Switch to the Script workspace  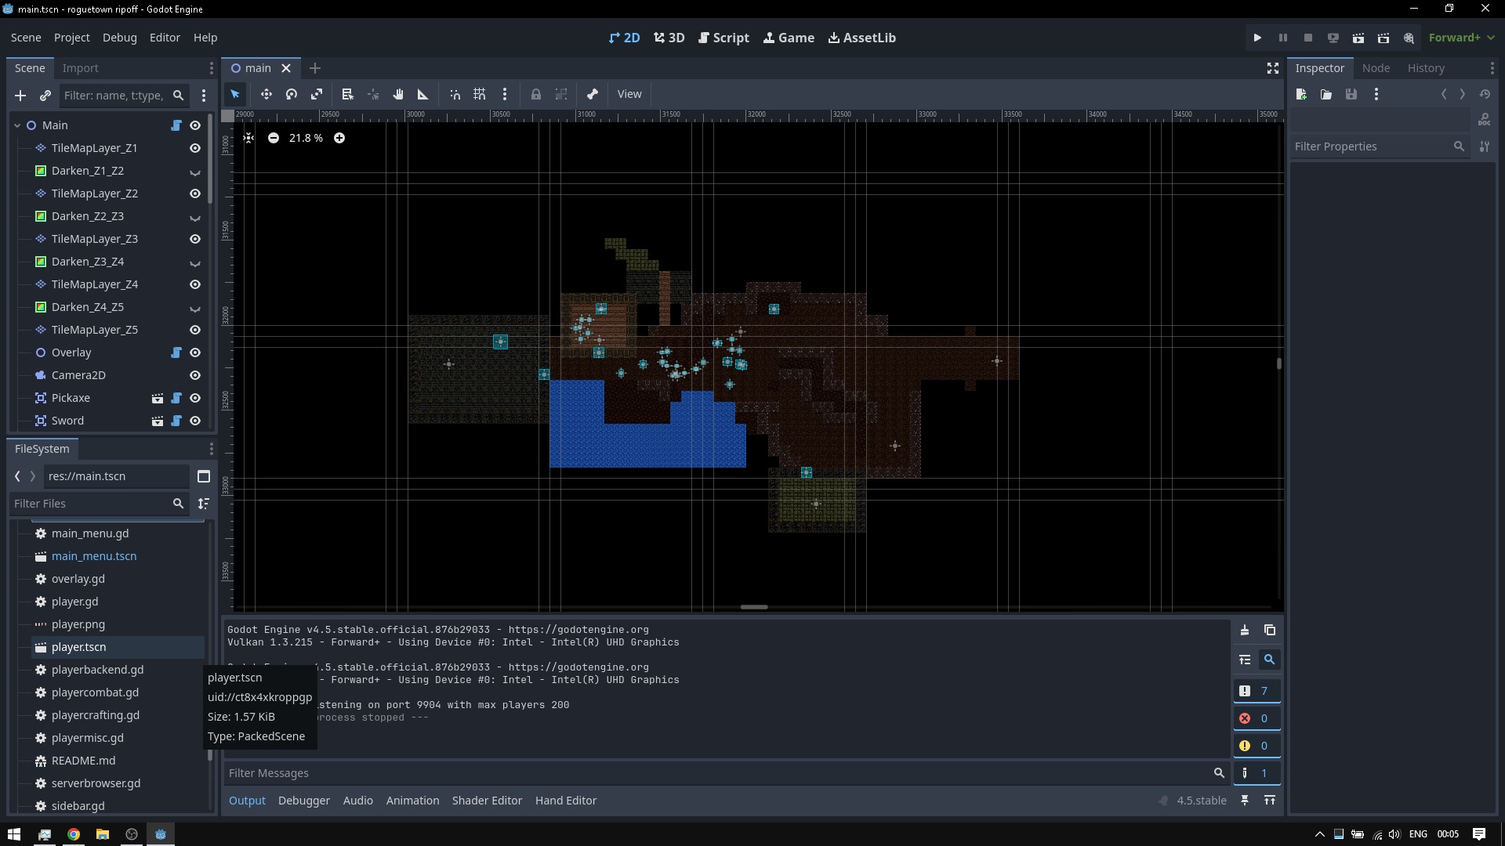pyautogui.click(x=723, y=38)
